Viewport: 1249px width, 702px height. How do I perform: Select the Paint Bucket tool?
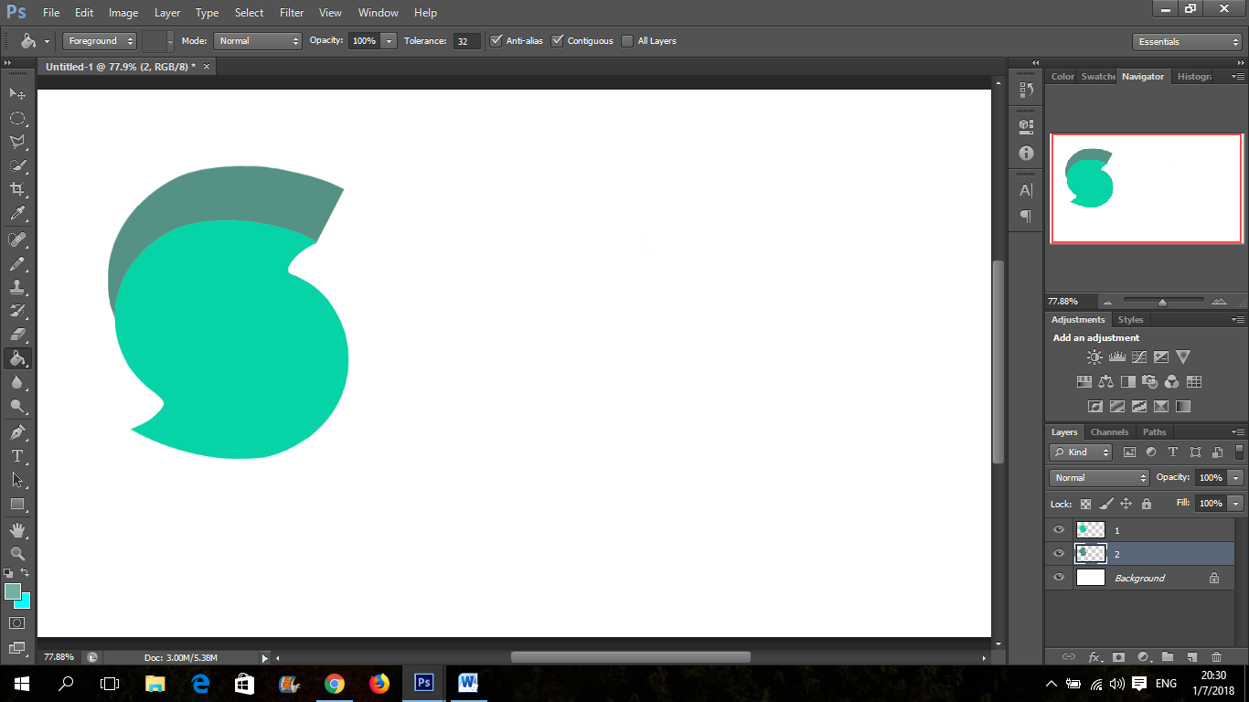[x=17, y=358]
